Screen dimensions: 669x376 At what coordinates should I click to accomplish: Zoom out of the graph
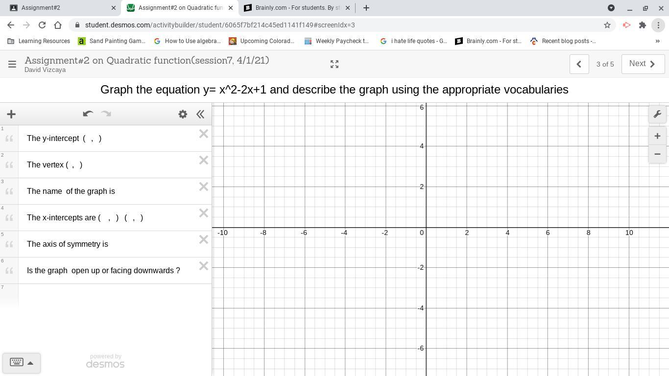point(657,154)
